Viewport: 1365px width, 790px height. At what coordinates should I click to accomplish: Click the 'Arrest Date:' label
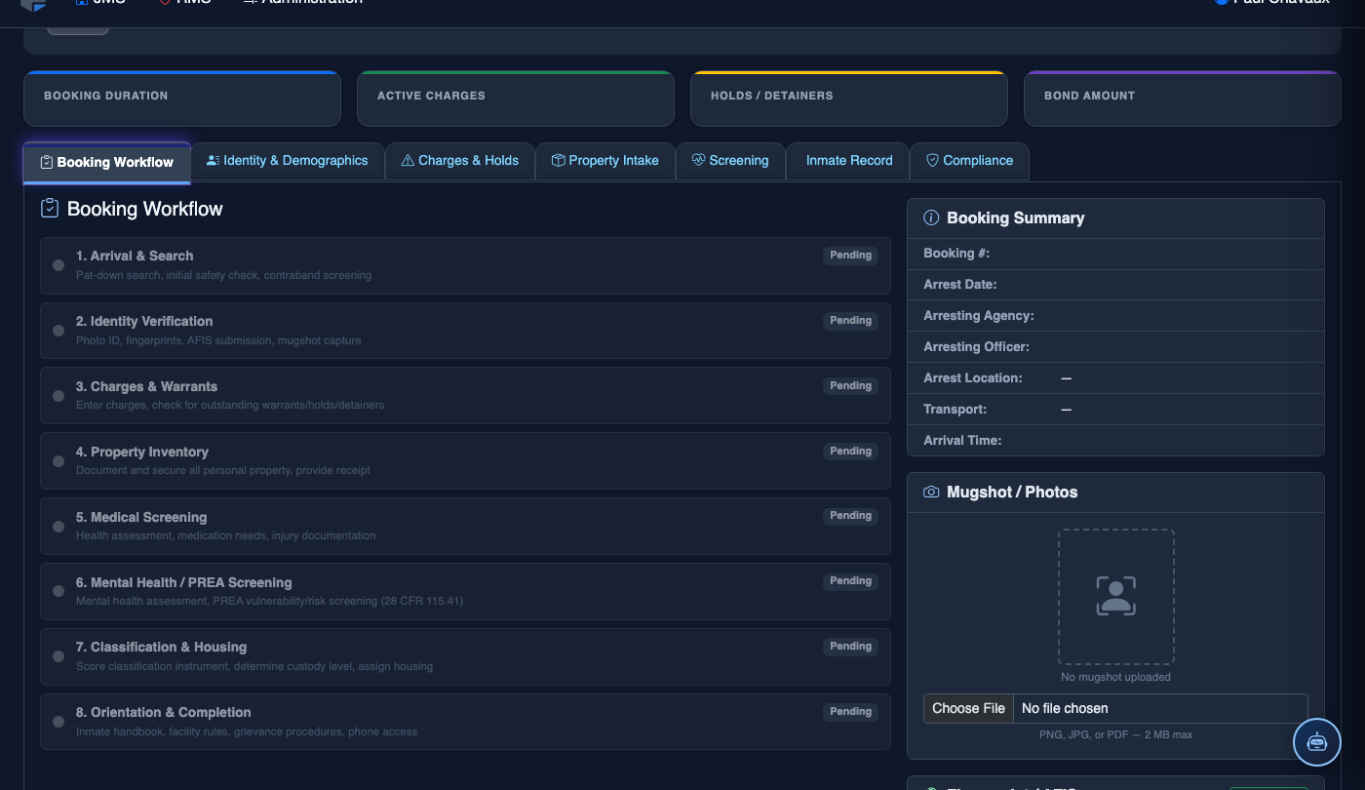tap(959, 285)
